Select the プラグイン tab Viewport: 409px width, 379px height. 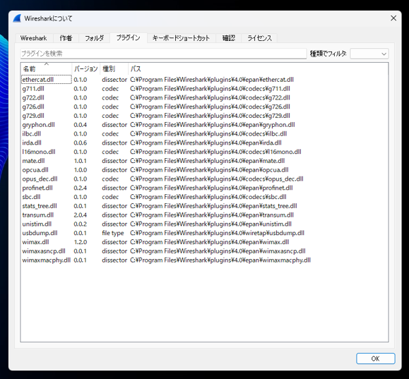[x=128, y=37]
